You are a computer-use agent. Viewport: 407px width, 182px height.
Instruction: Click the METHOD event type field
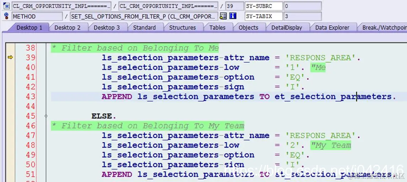(x=37, y=16)
